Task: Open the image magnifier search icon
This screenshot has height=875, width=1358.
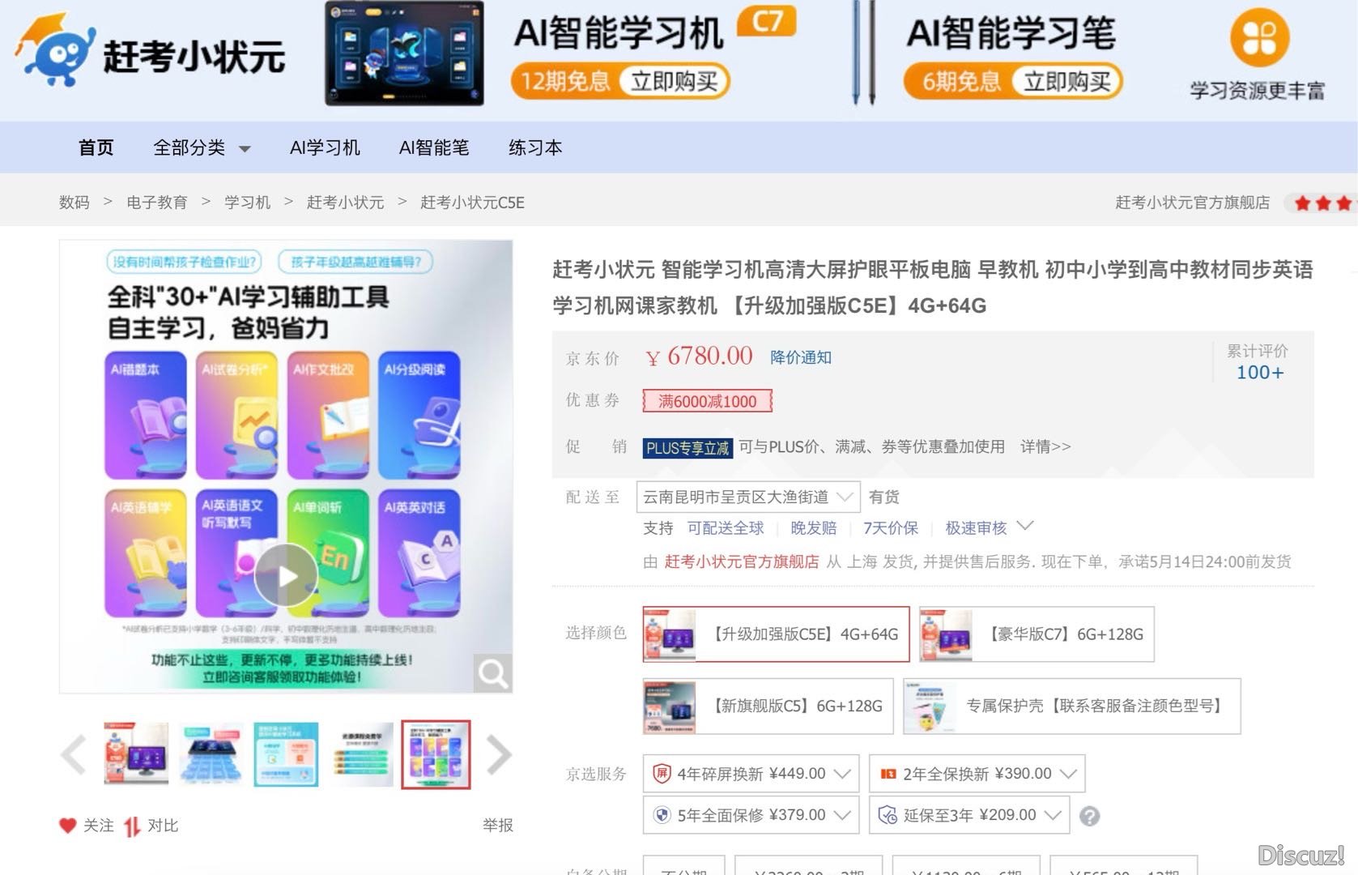Action: point(492,672)
